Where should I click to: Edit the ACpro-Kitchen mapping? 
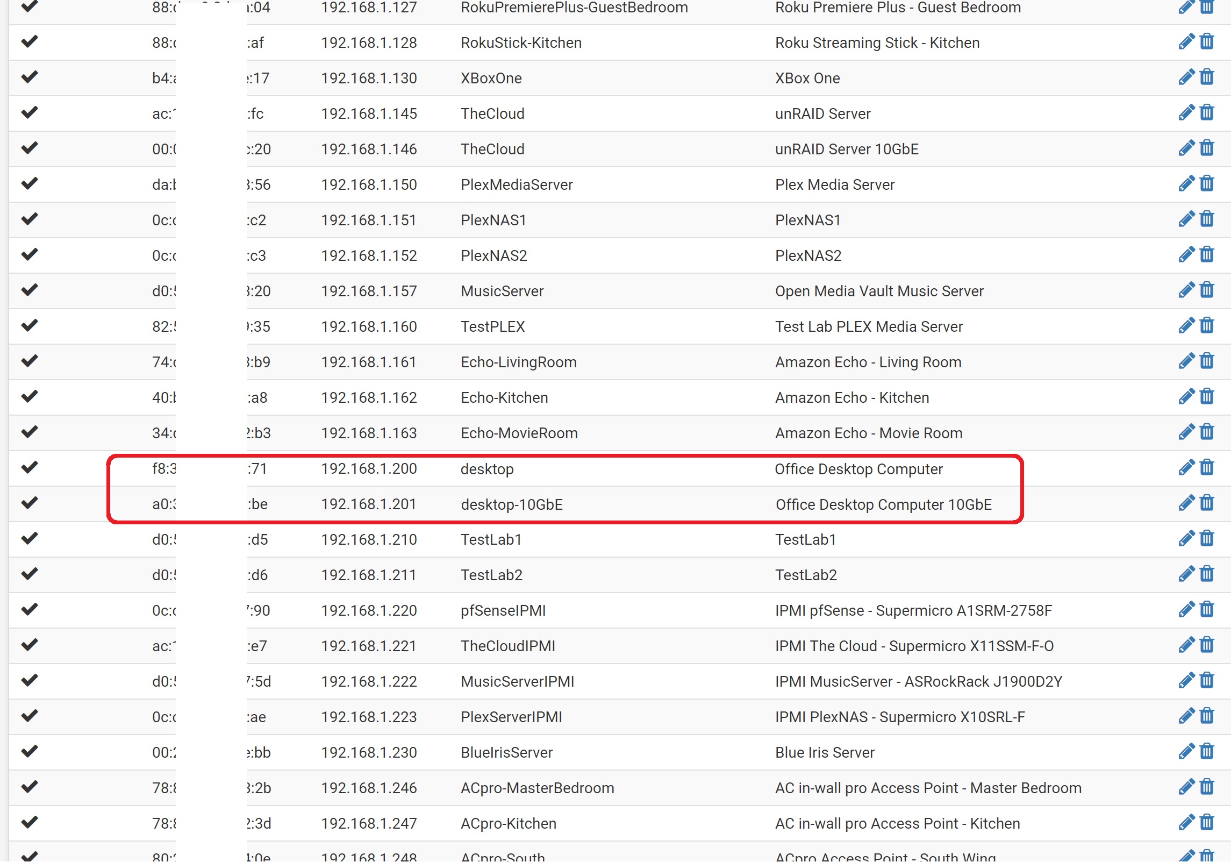point(1186,823)
